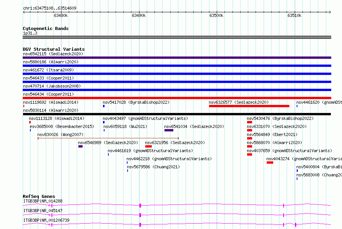Click the 63510k ruler tick label
The image size is (342, 229).
click(294, 15)
